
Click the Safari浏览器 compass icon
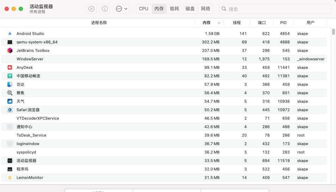coord(10,110)
